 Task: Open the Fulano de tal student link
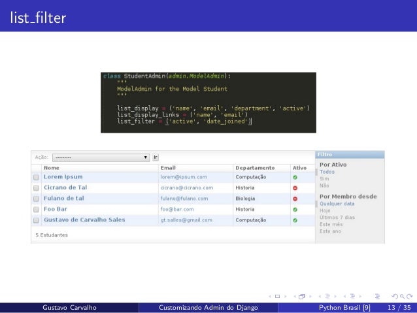64,198
